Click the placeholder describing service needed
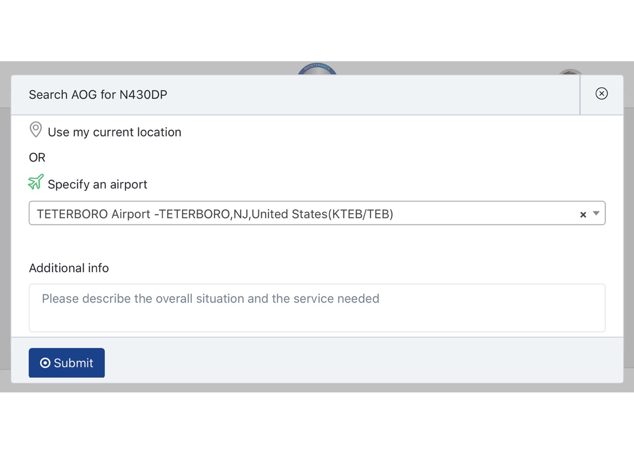Image resolution: width=634 pixels, height=475 pixels. point(210,299)
